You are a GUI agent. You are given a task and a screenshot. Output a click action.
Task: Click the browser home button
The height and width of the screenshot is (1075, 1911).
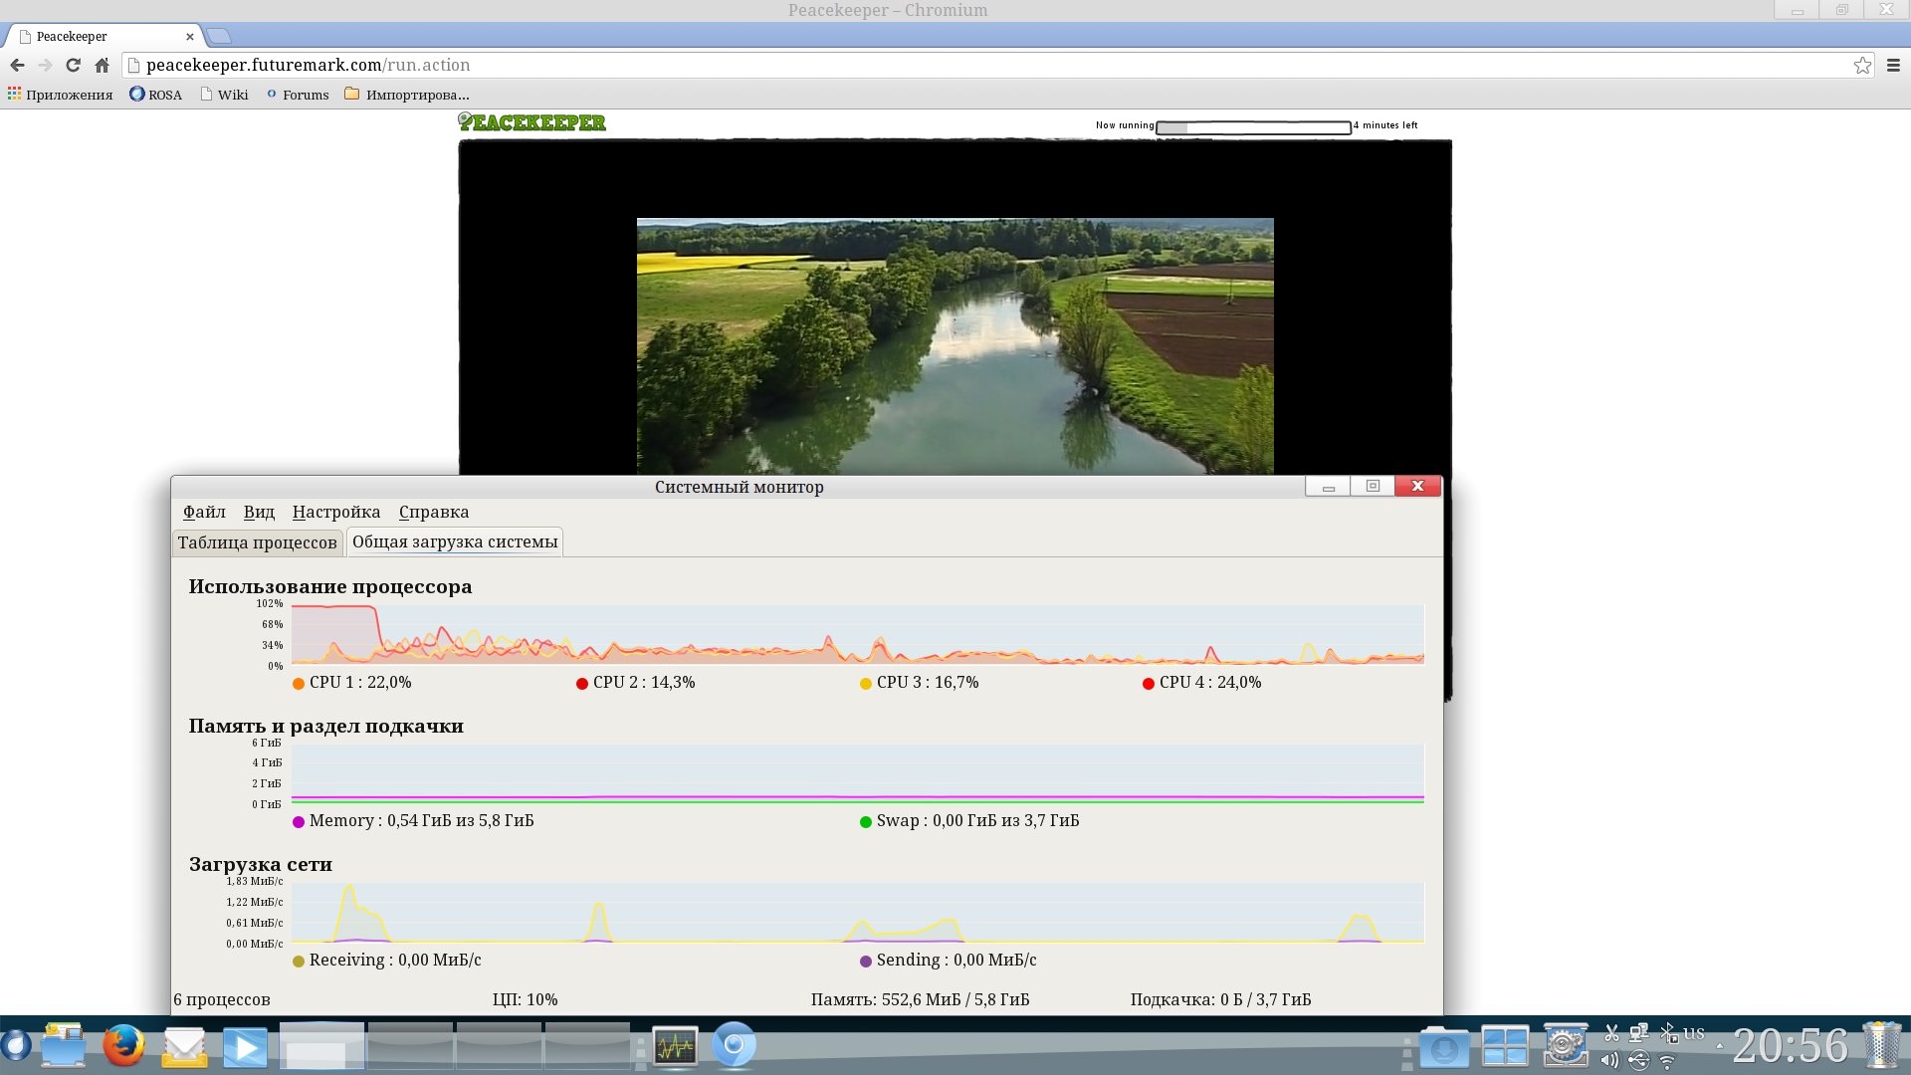click(x=102, y=65)
